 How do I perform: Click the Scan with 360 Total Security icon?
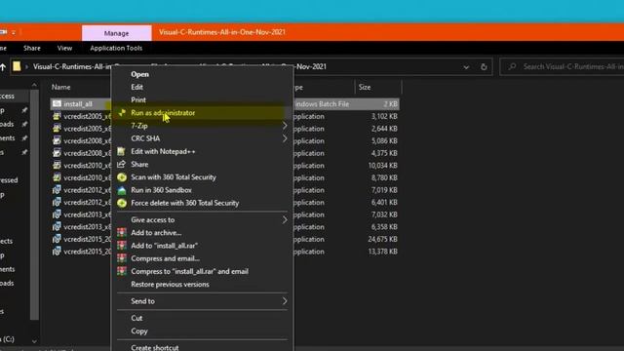(x=122, y=177)
